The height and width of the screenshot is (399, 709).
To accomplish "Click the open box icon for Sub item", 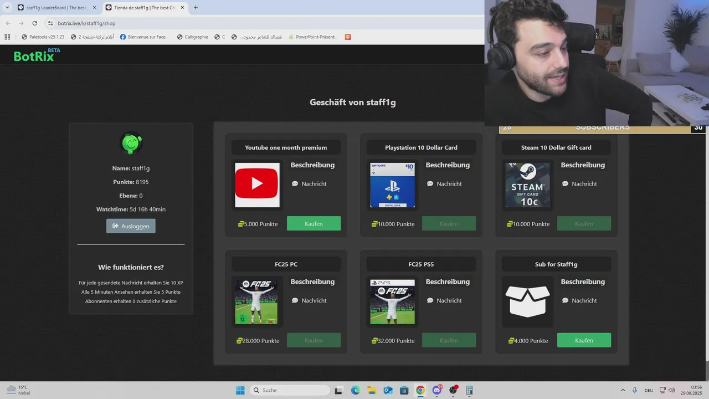I will pyautogui.click(x=527, y=301).
